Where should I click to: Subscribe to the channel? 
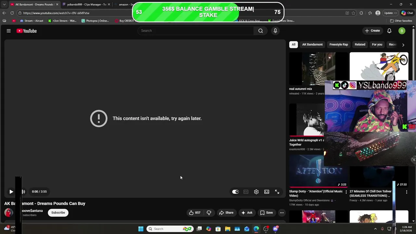58,213
